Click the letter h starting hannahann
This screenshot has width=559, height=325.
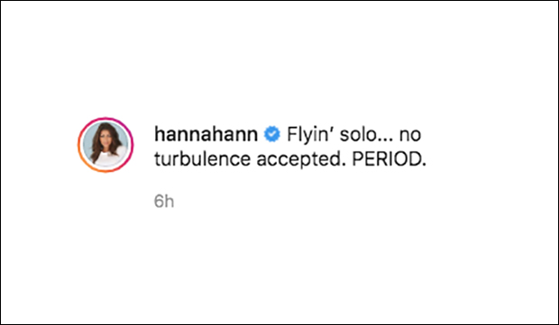(160, 134)
